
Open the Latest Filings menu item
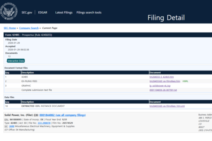pos(64,13)
